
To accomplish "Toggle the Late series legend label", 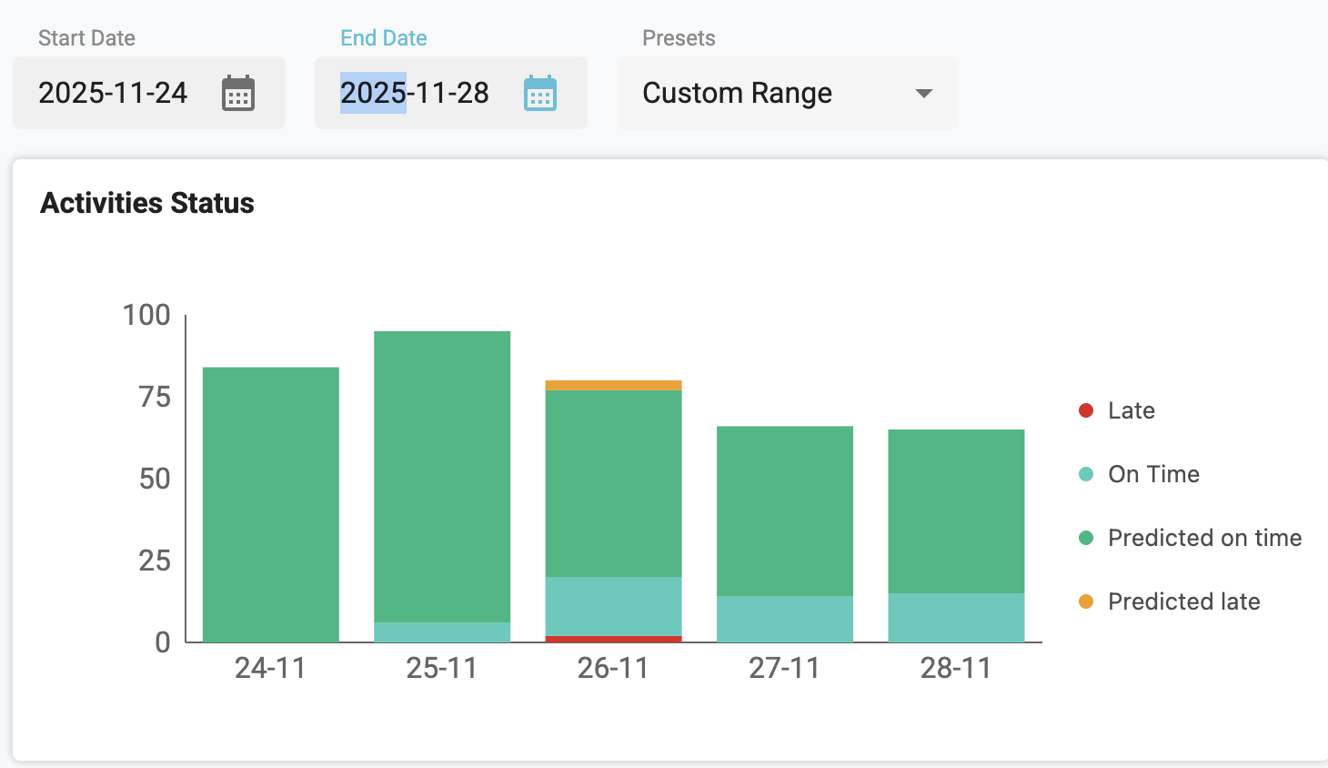I will (1131, 410).
